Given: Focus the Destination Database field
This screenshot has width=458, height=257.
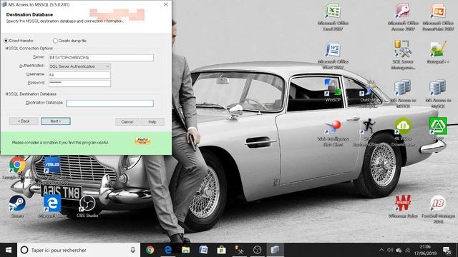Looking at the screenshot, I should [x=109, y=103].
